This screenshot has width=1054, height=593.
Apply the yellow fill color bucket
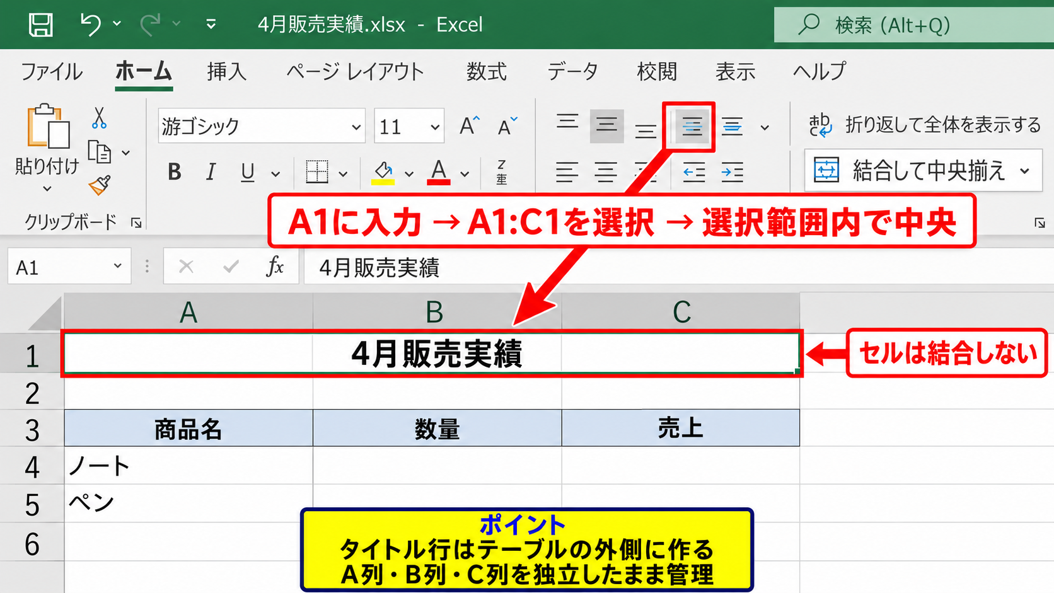coord(383,171)
